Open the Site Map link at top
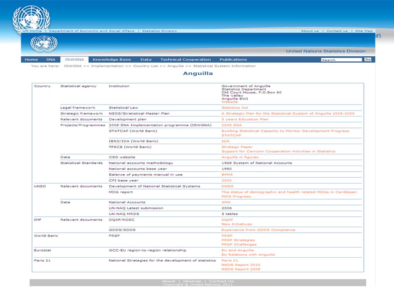The image size is (394, 295). (364, 31)
